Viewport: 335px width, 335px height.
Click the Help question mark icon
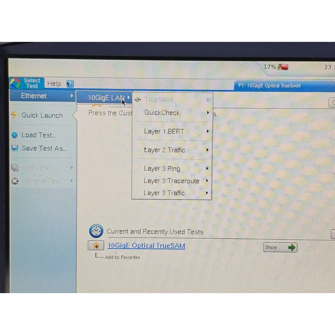[x=70, y=84]
